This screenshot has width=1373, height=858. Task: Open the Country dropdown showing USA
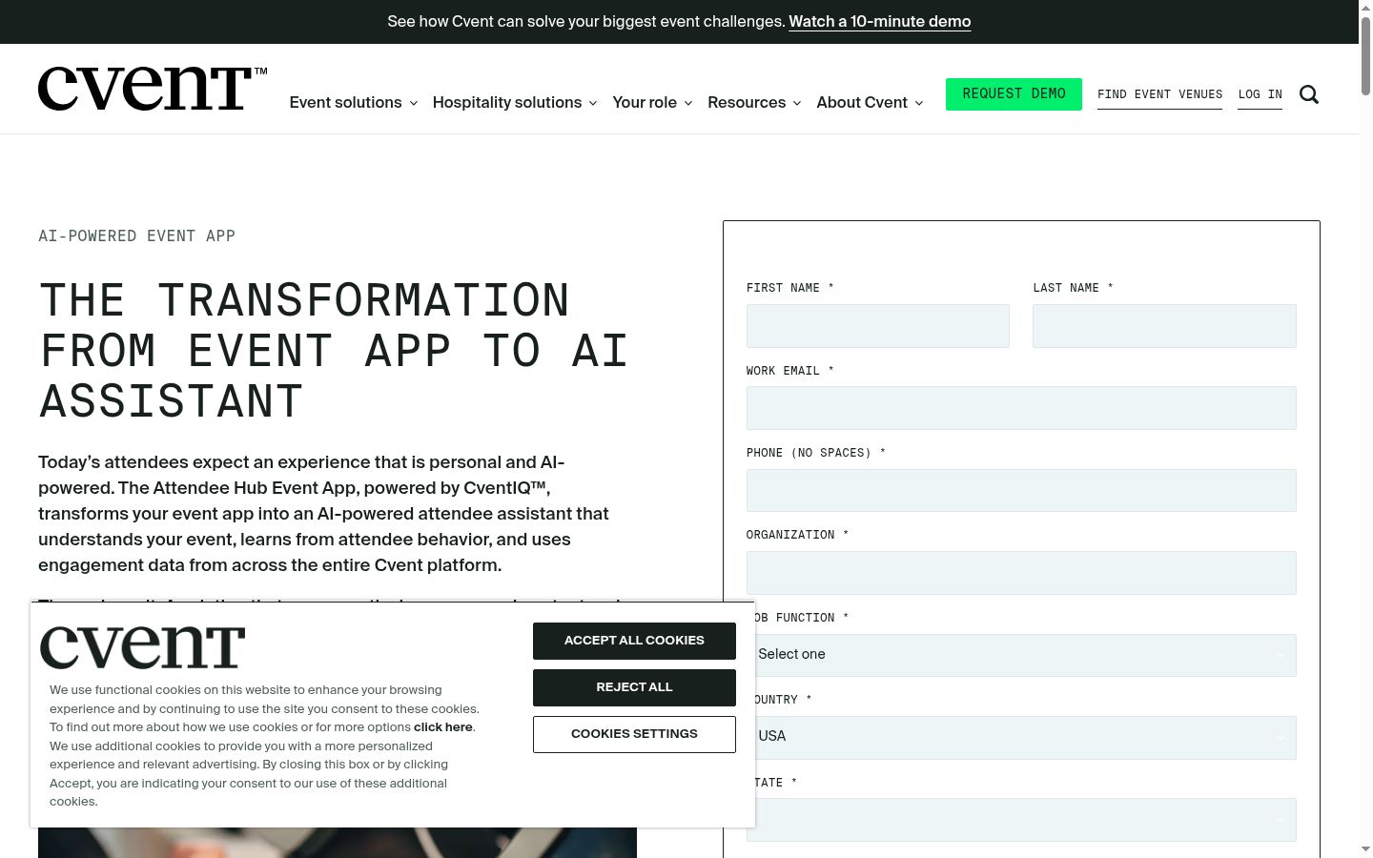click(x=1026, y=738)
